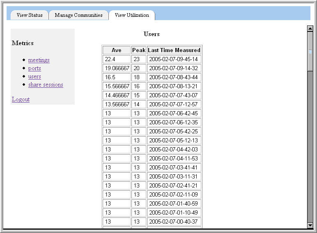Select the View Utilization tab
This screenshot has width=317, height=233.
coord(132,15)
